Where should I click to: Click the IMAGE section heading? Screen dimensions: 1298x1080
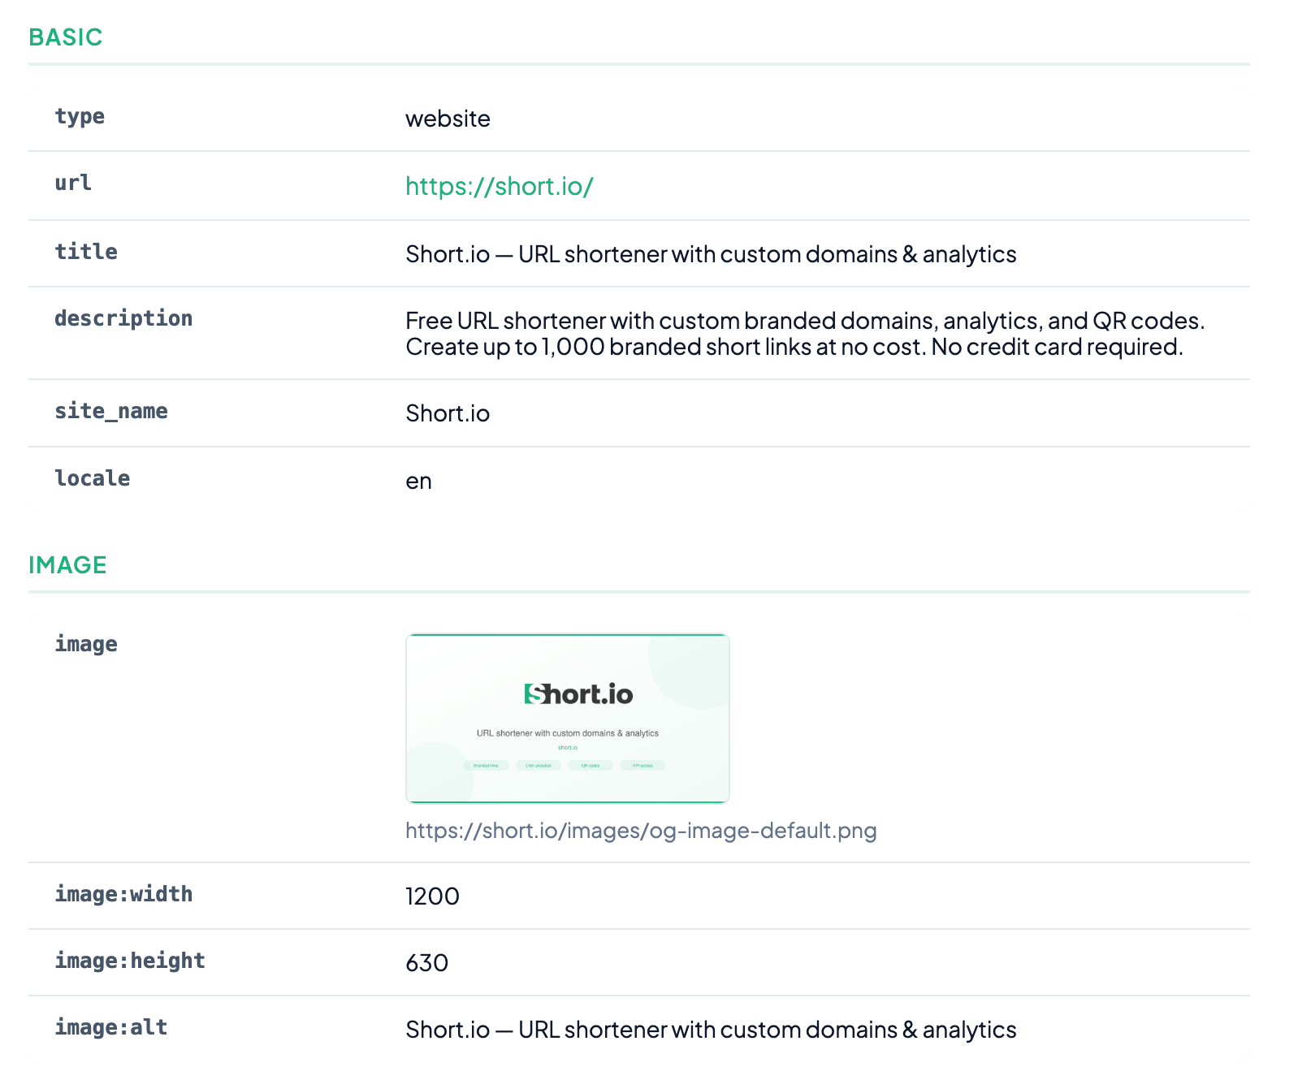67,565
